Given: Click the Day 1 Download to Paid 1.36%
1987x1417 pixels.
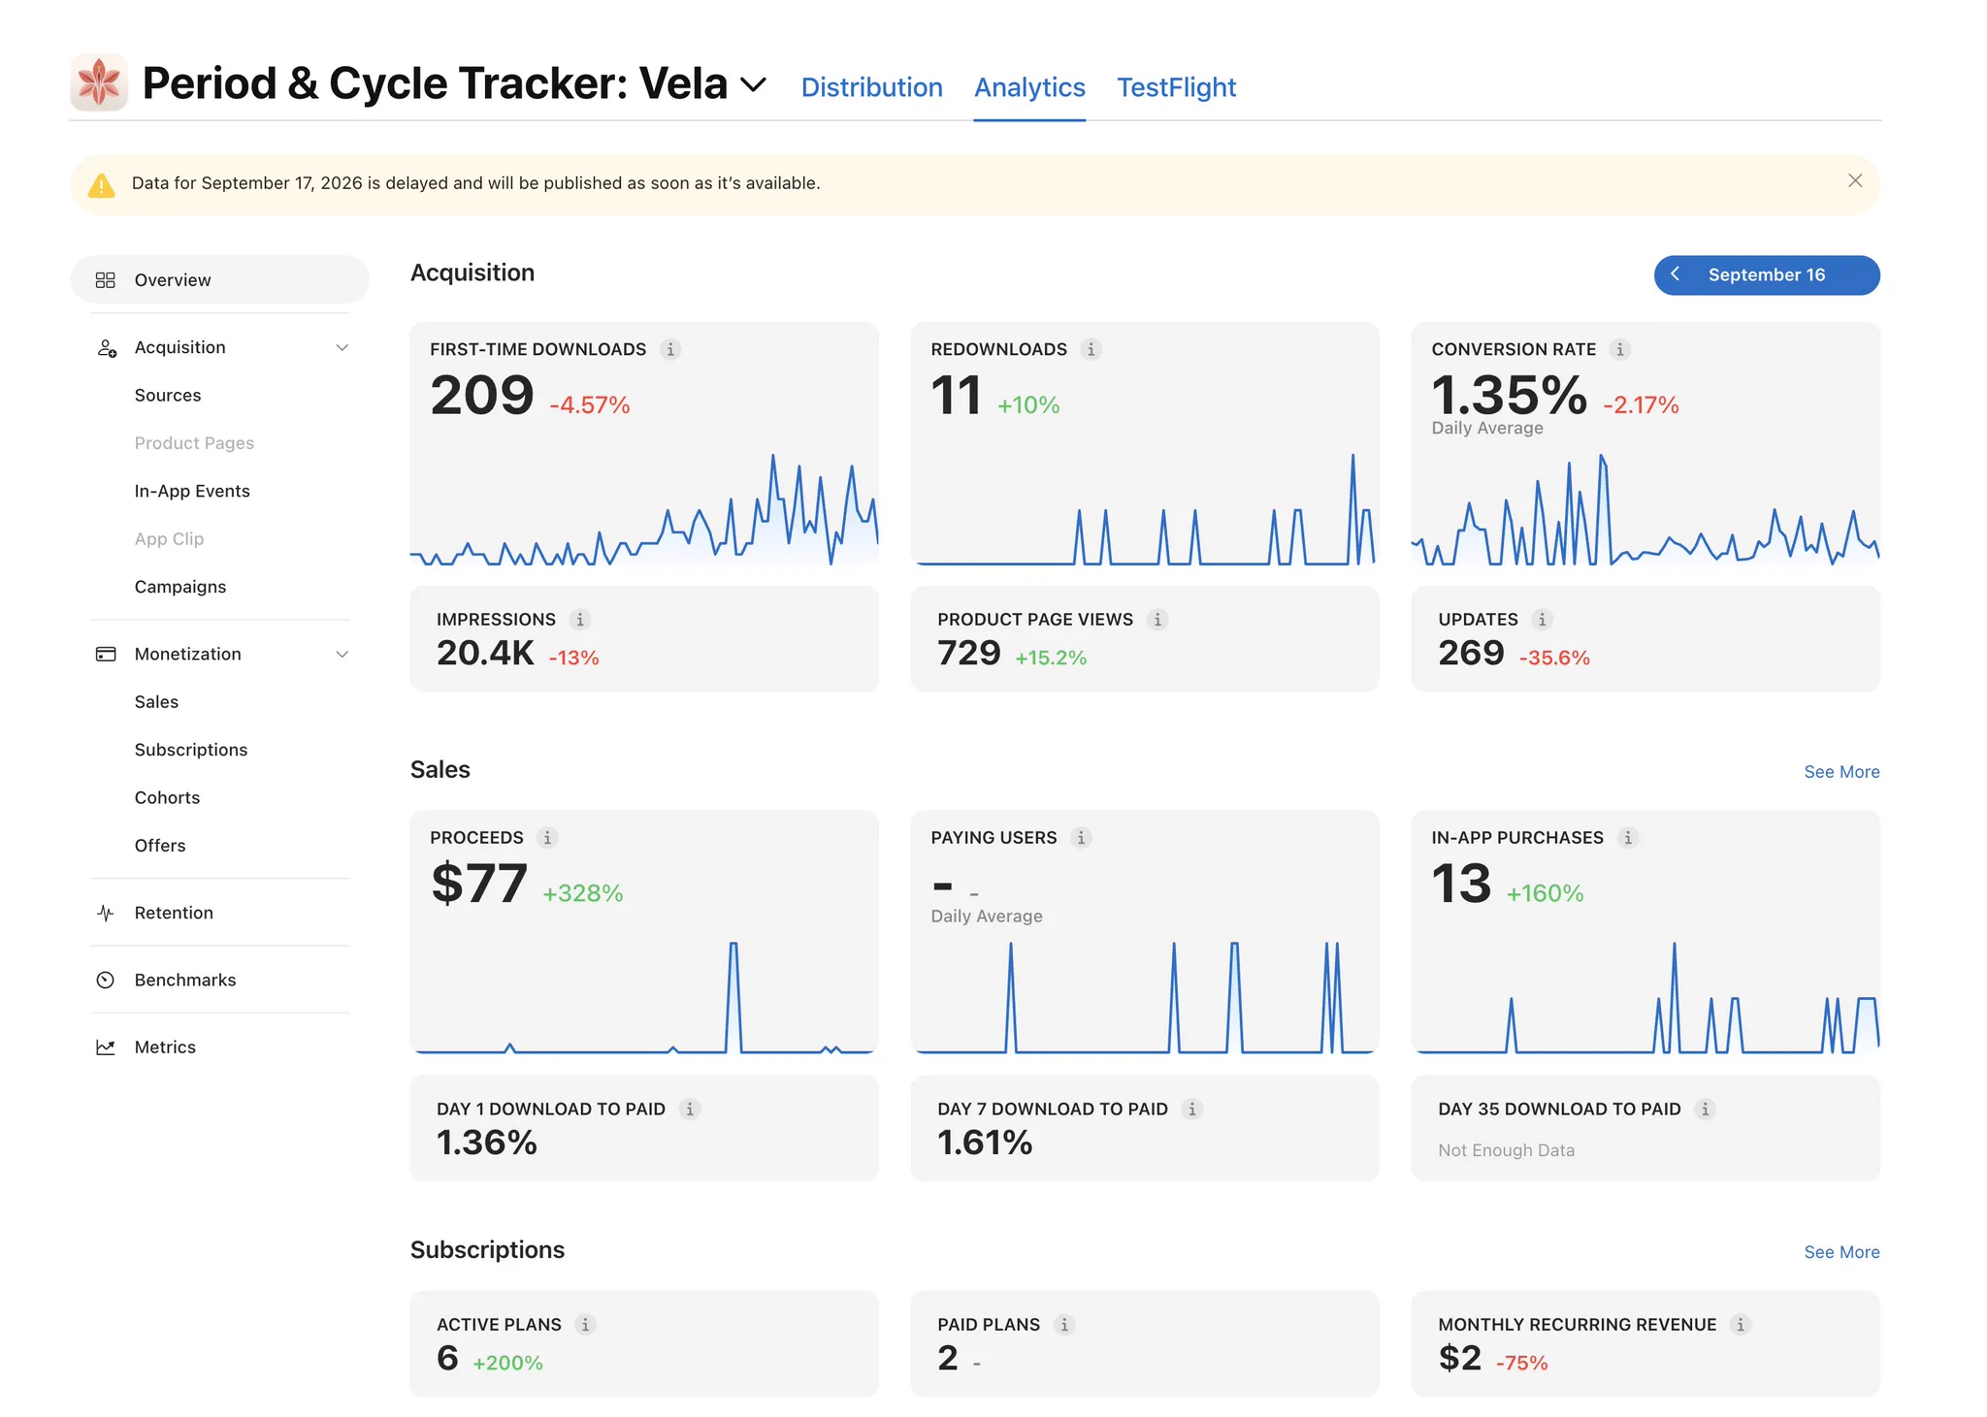Looking at the screenshot, I should (x=487, y=1143).
